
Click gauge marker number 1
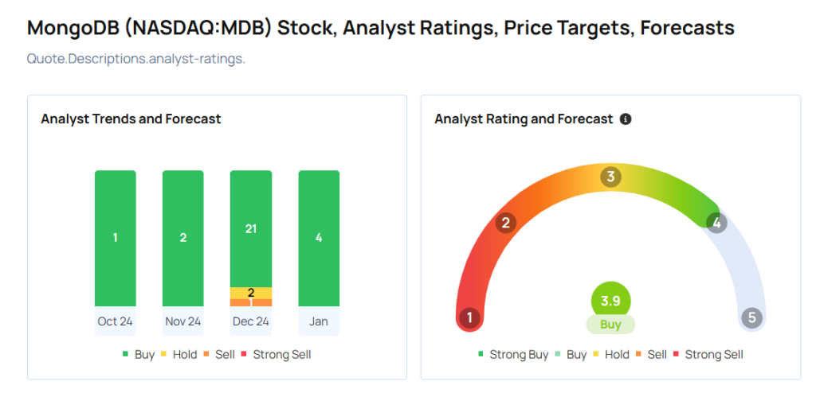pyautogui.click(x=469, y=319)
